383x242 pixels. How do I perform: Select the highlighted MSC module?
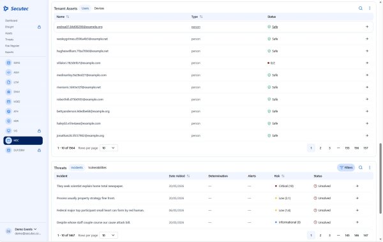pyautogui.click(x=23, y=140)
